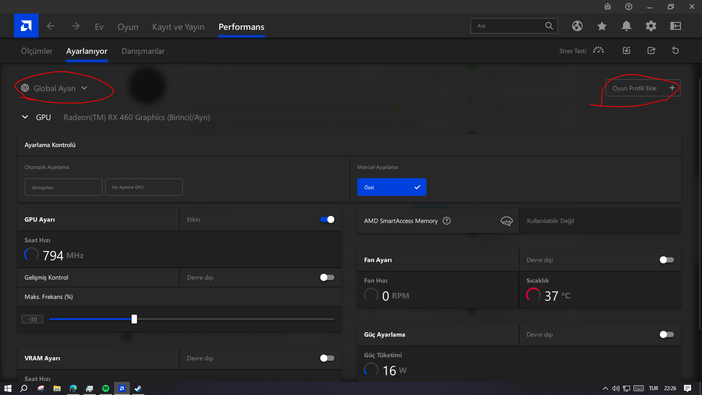Click the TUR keyboard language indicator
Screen dimensions: 702x395
[x=654, y=388]
